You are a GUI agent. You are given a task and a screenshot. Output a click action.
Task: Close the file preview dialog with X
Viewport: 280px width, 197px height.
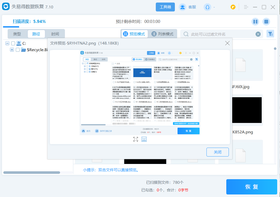tap(227, 43)
